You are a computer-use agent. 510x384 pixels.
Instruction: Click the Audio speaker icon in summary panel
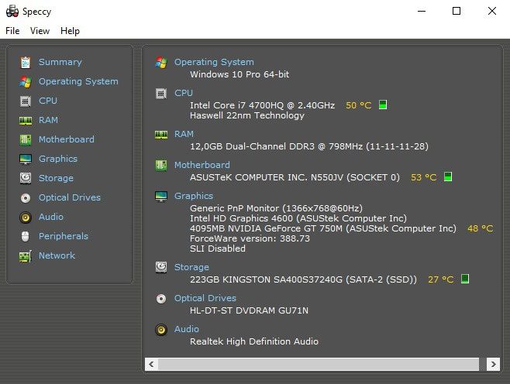pos(161,330)
